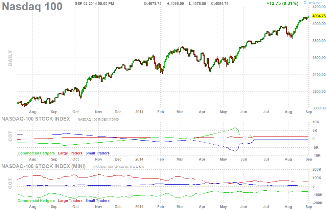This screenshot has width=326, height=210.
Task: Click the Jun label under the price chart
Action: coord(244,112)
